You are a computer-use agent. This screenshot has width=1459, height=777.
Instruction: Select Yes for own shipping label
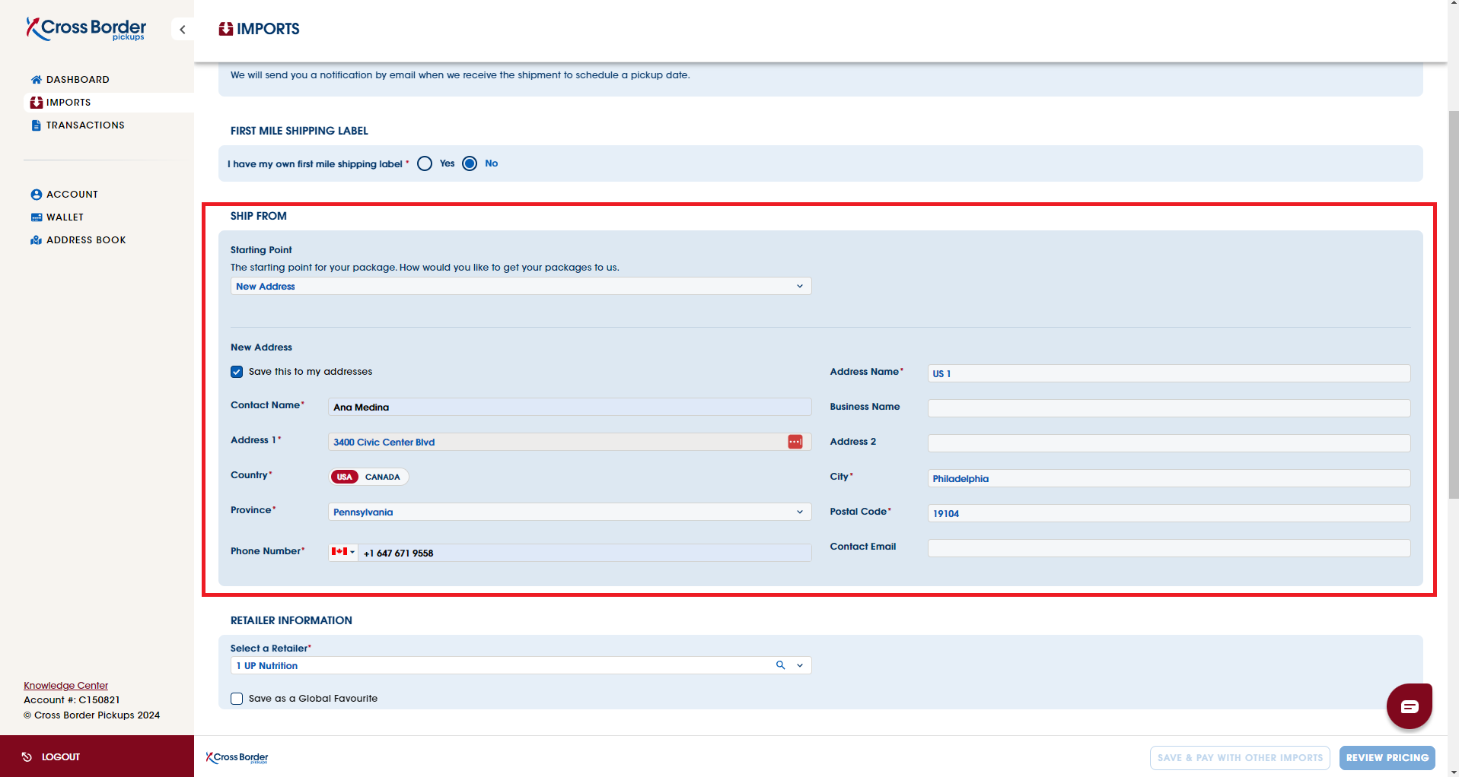click(x=425, y=163)
